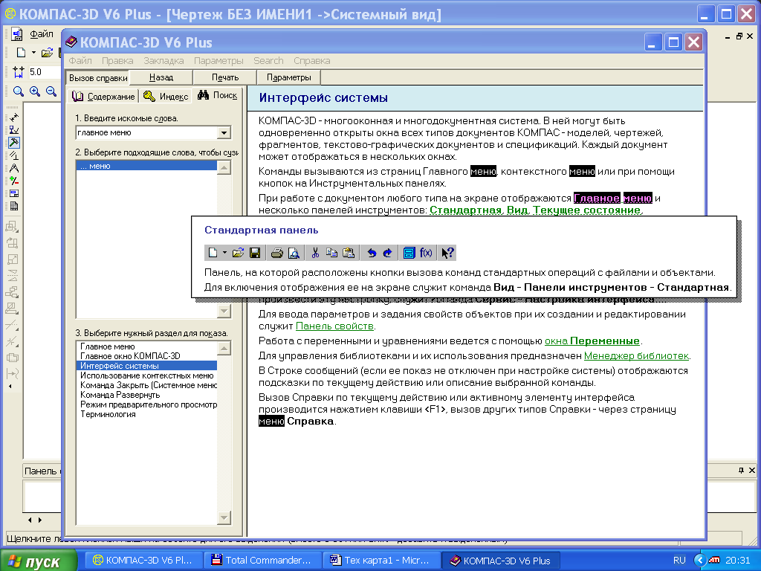The width and height of the screenshot is (761, 571).
Task: Switch to Total Commander taskbar button
Action: [262, 561]
